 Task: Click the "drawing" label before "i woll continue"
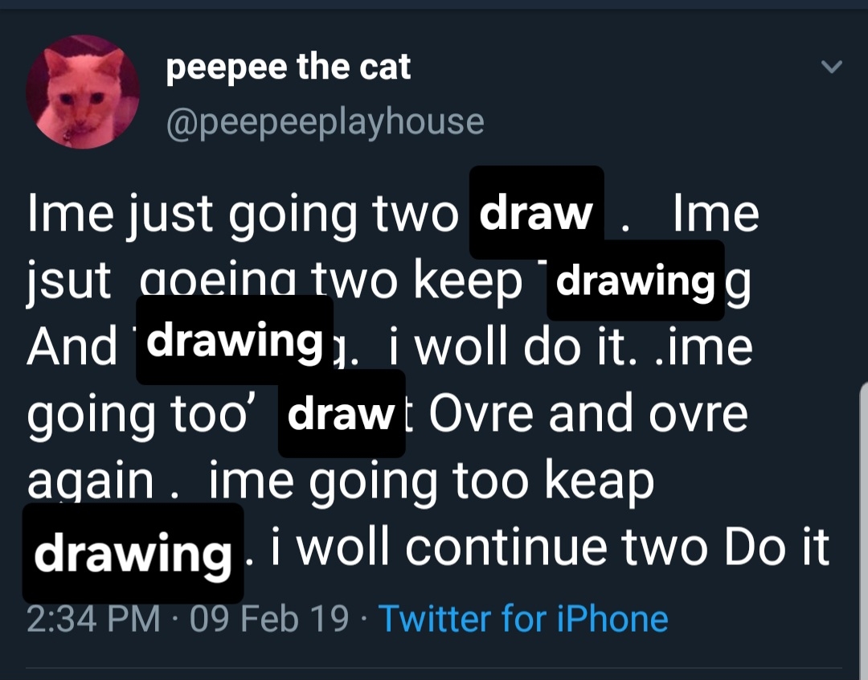pos(133,554)
